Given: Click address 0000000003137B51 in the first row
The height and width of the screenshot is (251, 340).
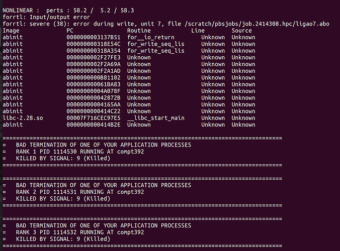Looking at the screenshot, I should pyautogui.click(x=94, y=37).
